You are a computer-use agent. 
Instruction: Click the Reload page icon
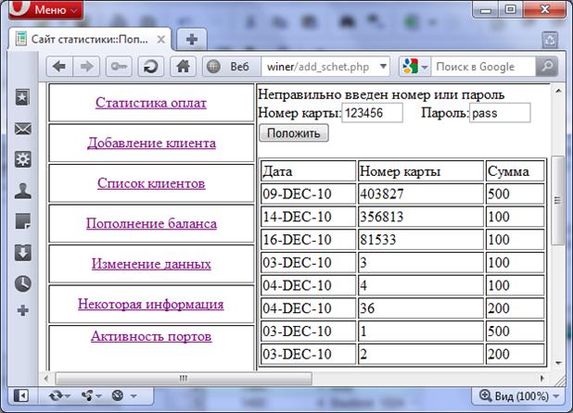(151, 67)
